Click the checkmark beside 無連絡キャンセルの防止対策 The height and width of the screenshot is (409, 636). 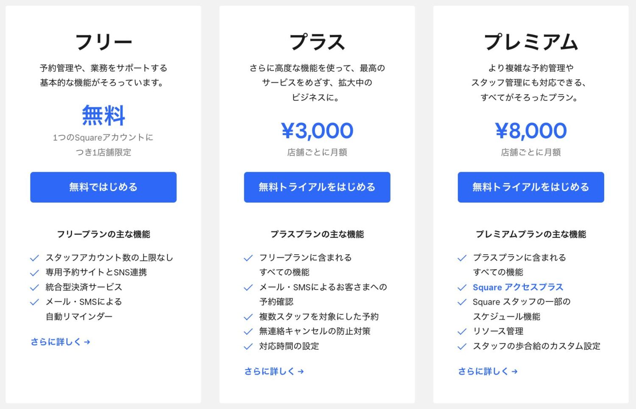[x=248, y=331]
